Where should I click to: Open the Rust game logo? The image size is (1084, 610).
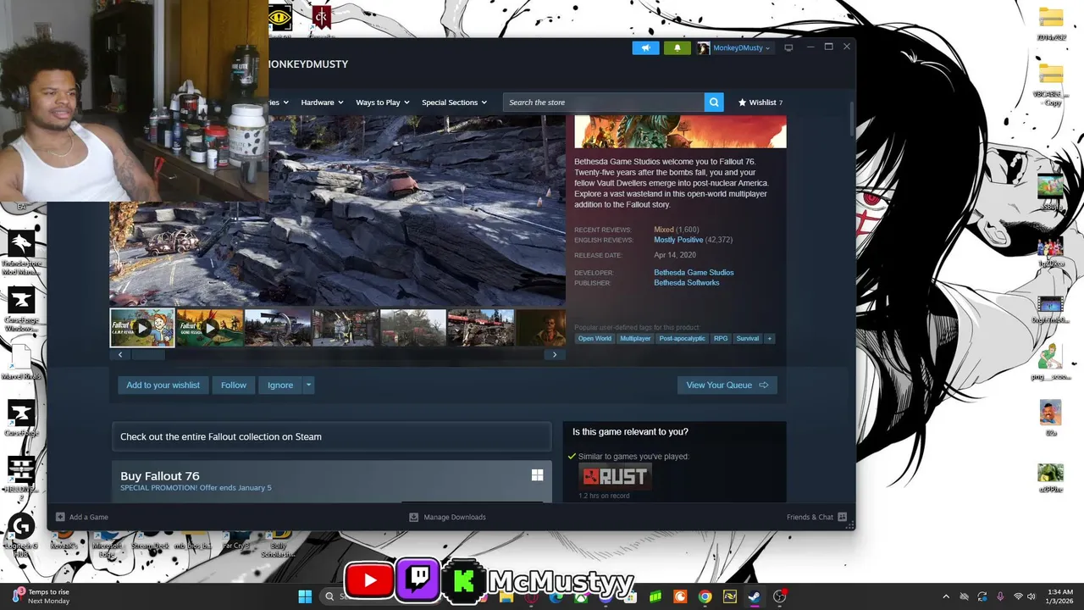tap(615, 476)
